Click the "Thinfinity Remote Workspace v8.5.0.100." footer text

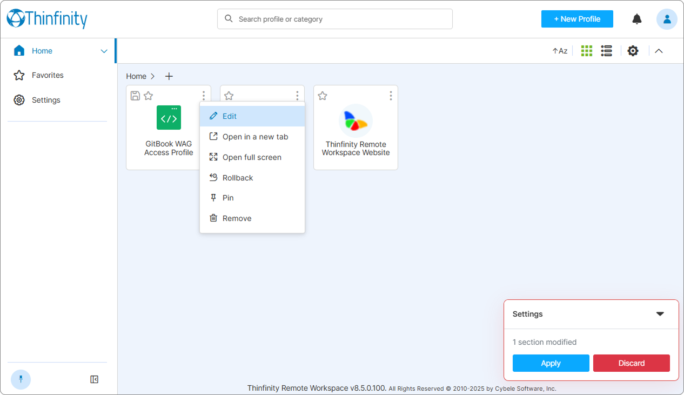coord(317,388)
